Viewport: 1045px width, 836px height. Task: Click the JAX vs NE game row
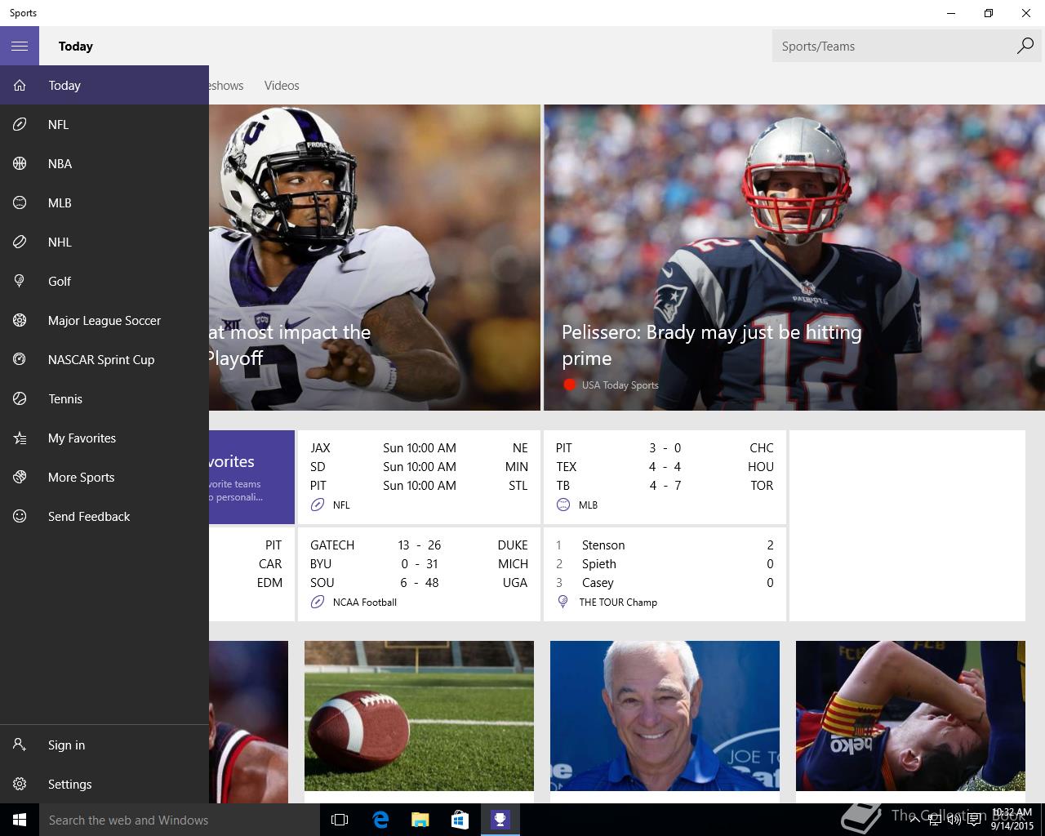[x=419, y=447]
